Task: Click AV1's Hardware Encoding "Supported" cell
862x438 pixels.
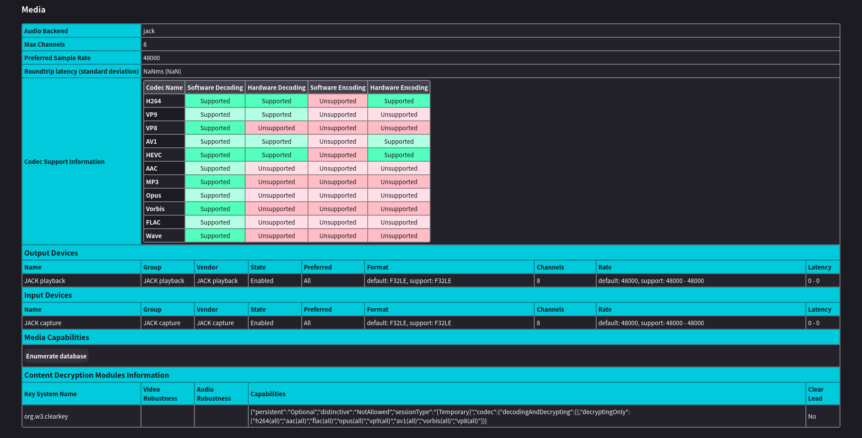Action: point(399,142)
